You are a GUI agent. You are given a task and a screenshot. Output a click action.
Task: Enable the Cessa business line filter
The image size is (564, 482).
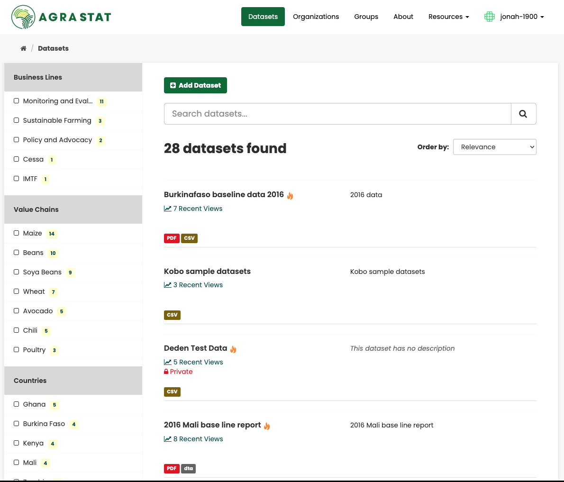click(x=16, y=159)
